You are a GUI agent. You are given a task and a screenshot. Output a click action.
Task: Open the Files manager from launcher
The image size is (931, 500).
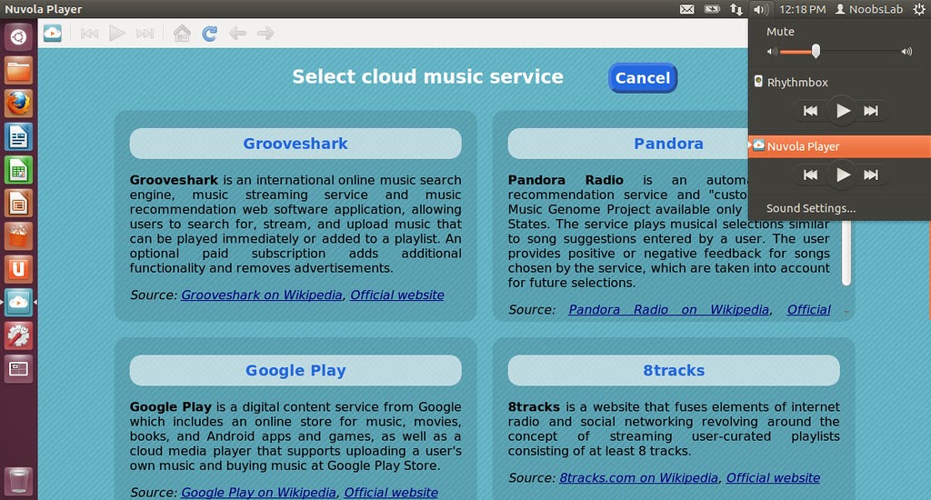(x=18, y=70)
